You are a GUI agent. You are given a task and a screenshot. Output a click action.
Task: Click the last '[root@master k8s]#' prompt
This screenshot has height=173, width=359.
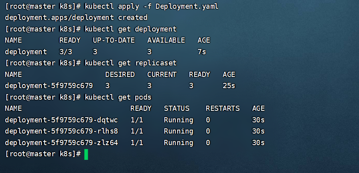pyautogui.click(x=43, y=154)
